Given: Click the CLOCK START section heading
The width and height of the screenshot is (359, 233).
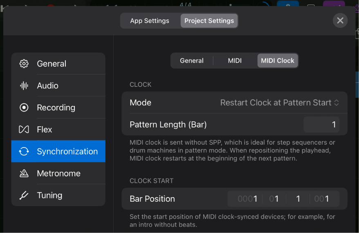Looking at the screenshot, I should 151,181.
